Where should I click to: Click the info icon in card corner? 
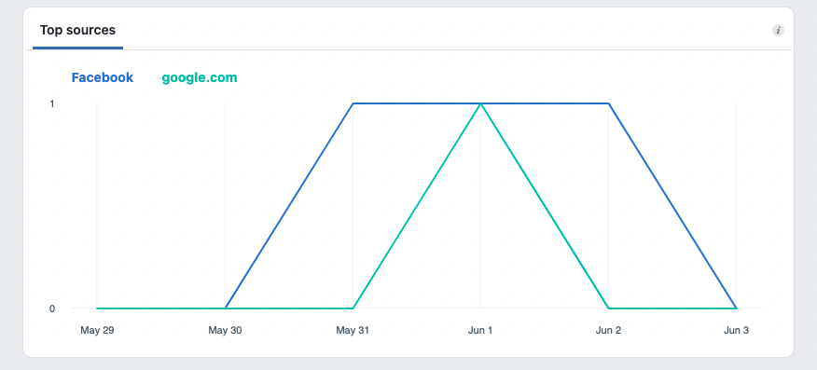pyautogui.click(x=778, y=30)
